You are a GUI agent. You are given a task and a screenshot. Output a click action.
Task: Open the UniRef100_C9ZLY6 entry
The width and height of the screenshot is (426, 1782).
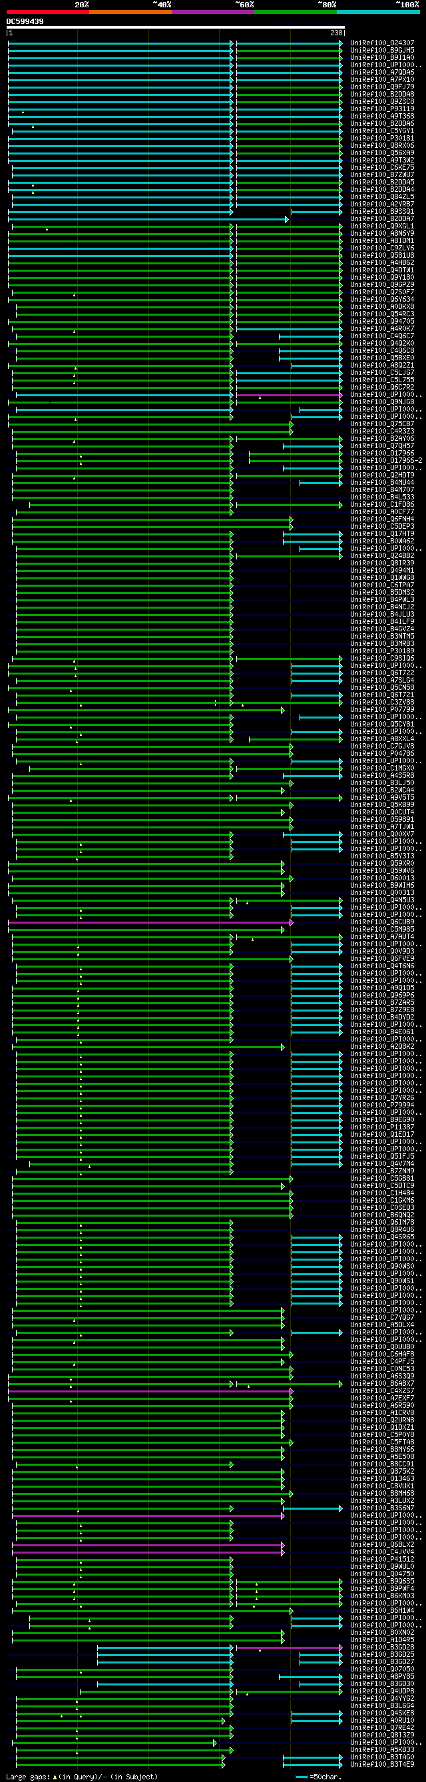[383, 248]
